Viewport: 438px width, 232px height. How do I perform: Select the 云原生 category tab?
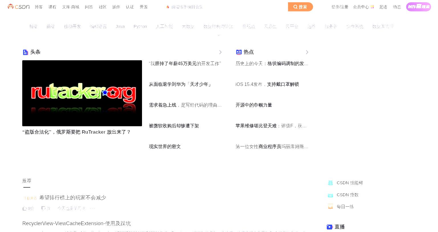tap(270, 26)
